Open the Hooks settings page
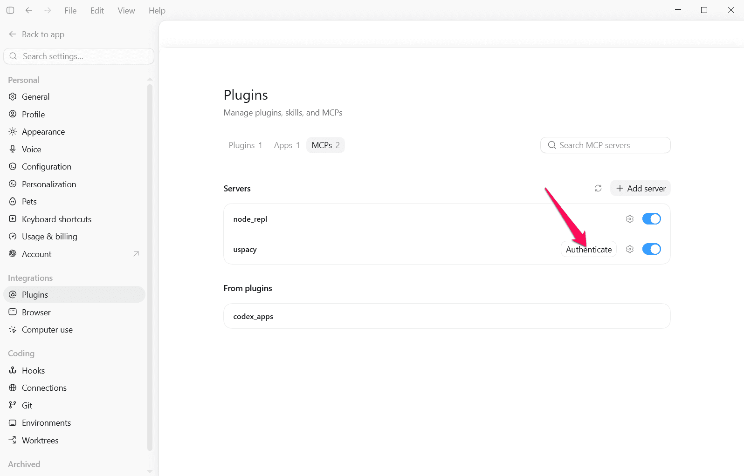Image resolution: width=744 pixels, height=476 pixels. [75, 370]
